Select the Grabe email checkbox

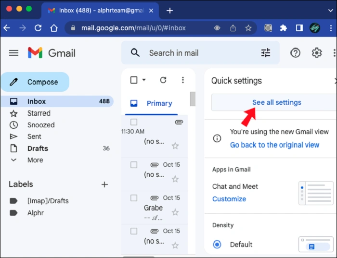(134, 198)
